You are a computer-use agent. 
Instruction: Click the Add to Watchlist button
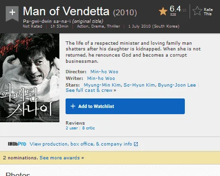[125, 106]
